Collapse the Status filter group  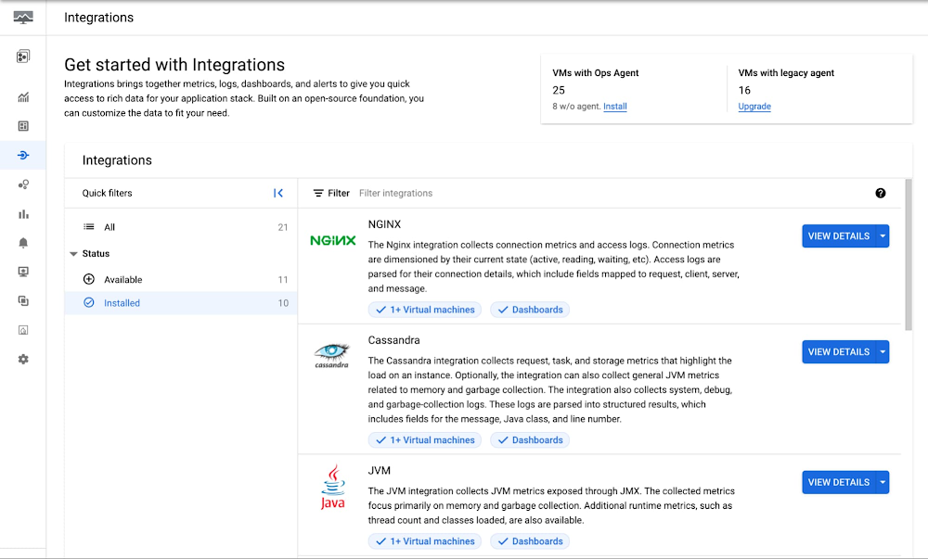(x=73, y=253)
